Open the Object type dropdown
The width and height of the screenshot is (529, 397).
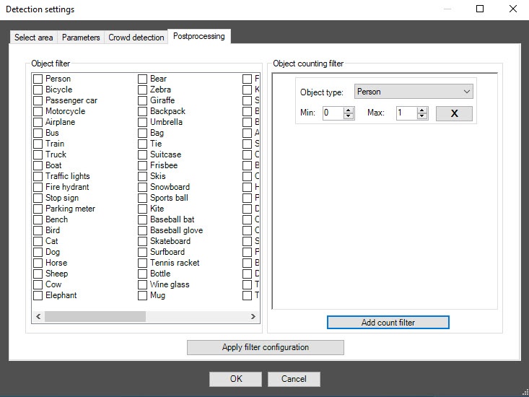414,92
